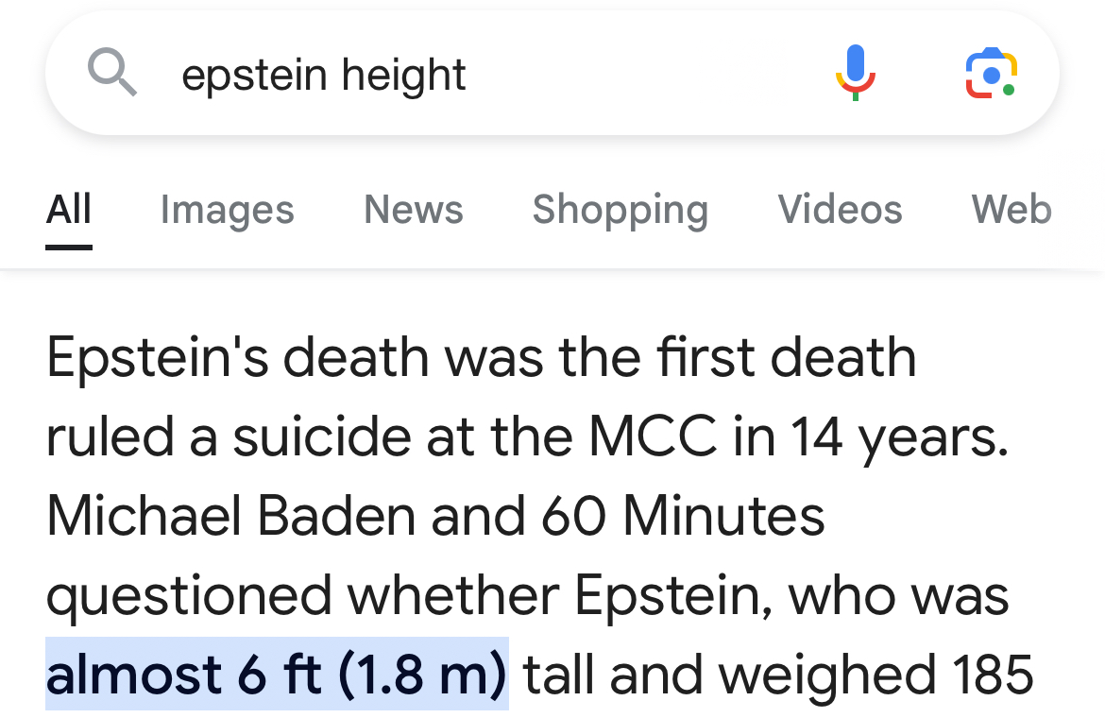
Task: Switch to the Images tab
Action: (x=227, y=210)
